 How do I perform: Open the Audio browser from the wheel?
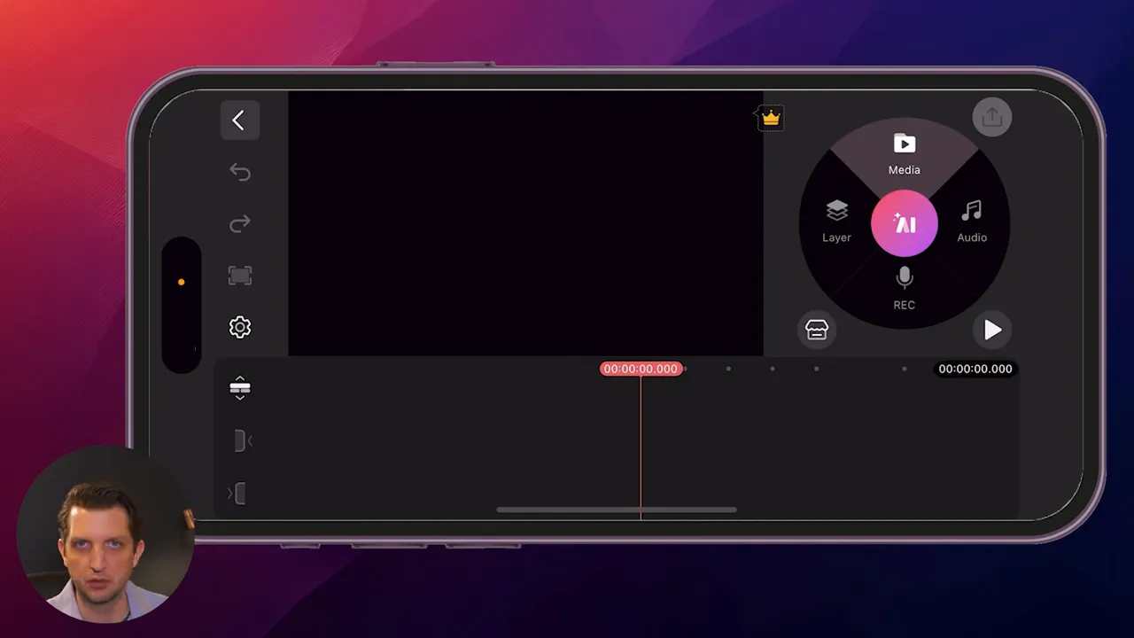point(971,222)
